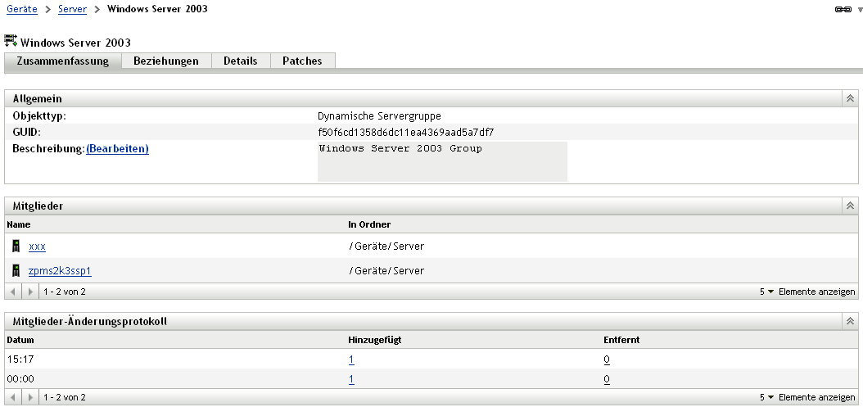863x407 pixels.
Task: Click the 15:17 date entry
Action: 20,359
